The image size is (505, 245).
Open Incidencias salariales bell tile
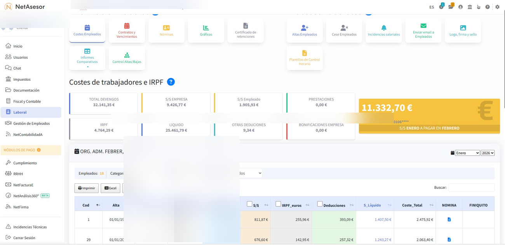click(383, 31)
